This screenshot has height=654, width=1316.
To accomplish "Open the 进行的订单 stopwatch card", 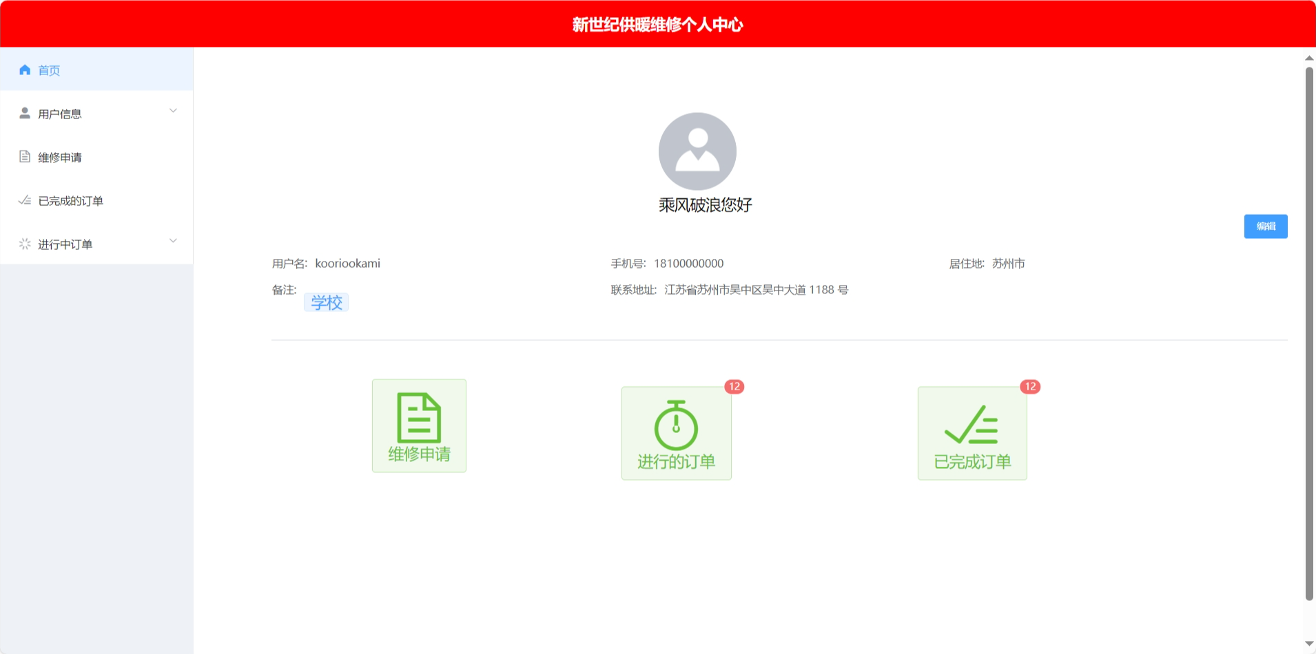I will pyautogui.click(x=676, y=433).
